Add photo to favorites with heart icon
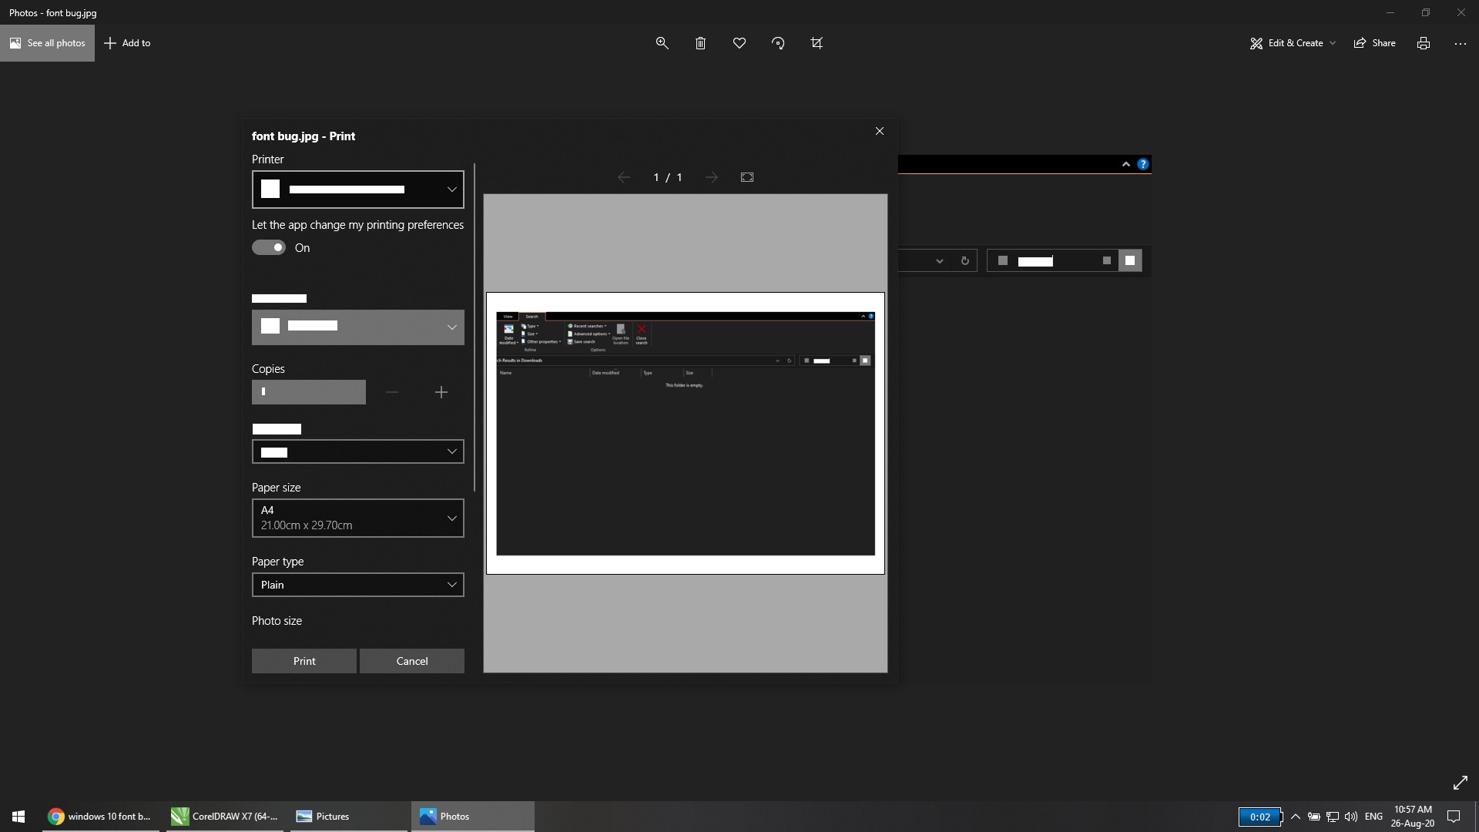This screenshot has height=832, width=1479. [739, 43]
